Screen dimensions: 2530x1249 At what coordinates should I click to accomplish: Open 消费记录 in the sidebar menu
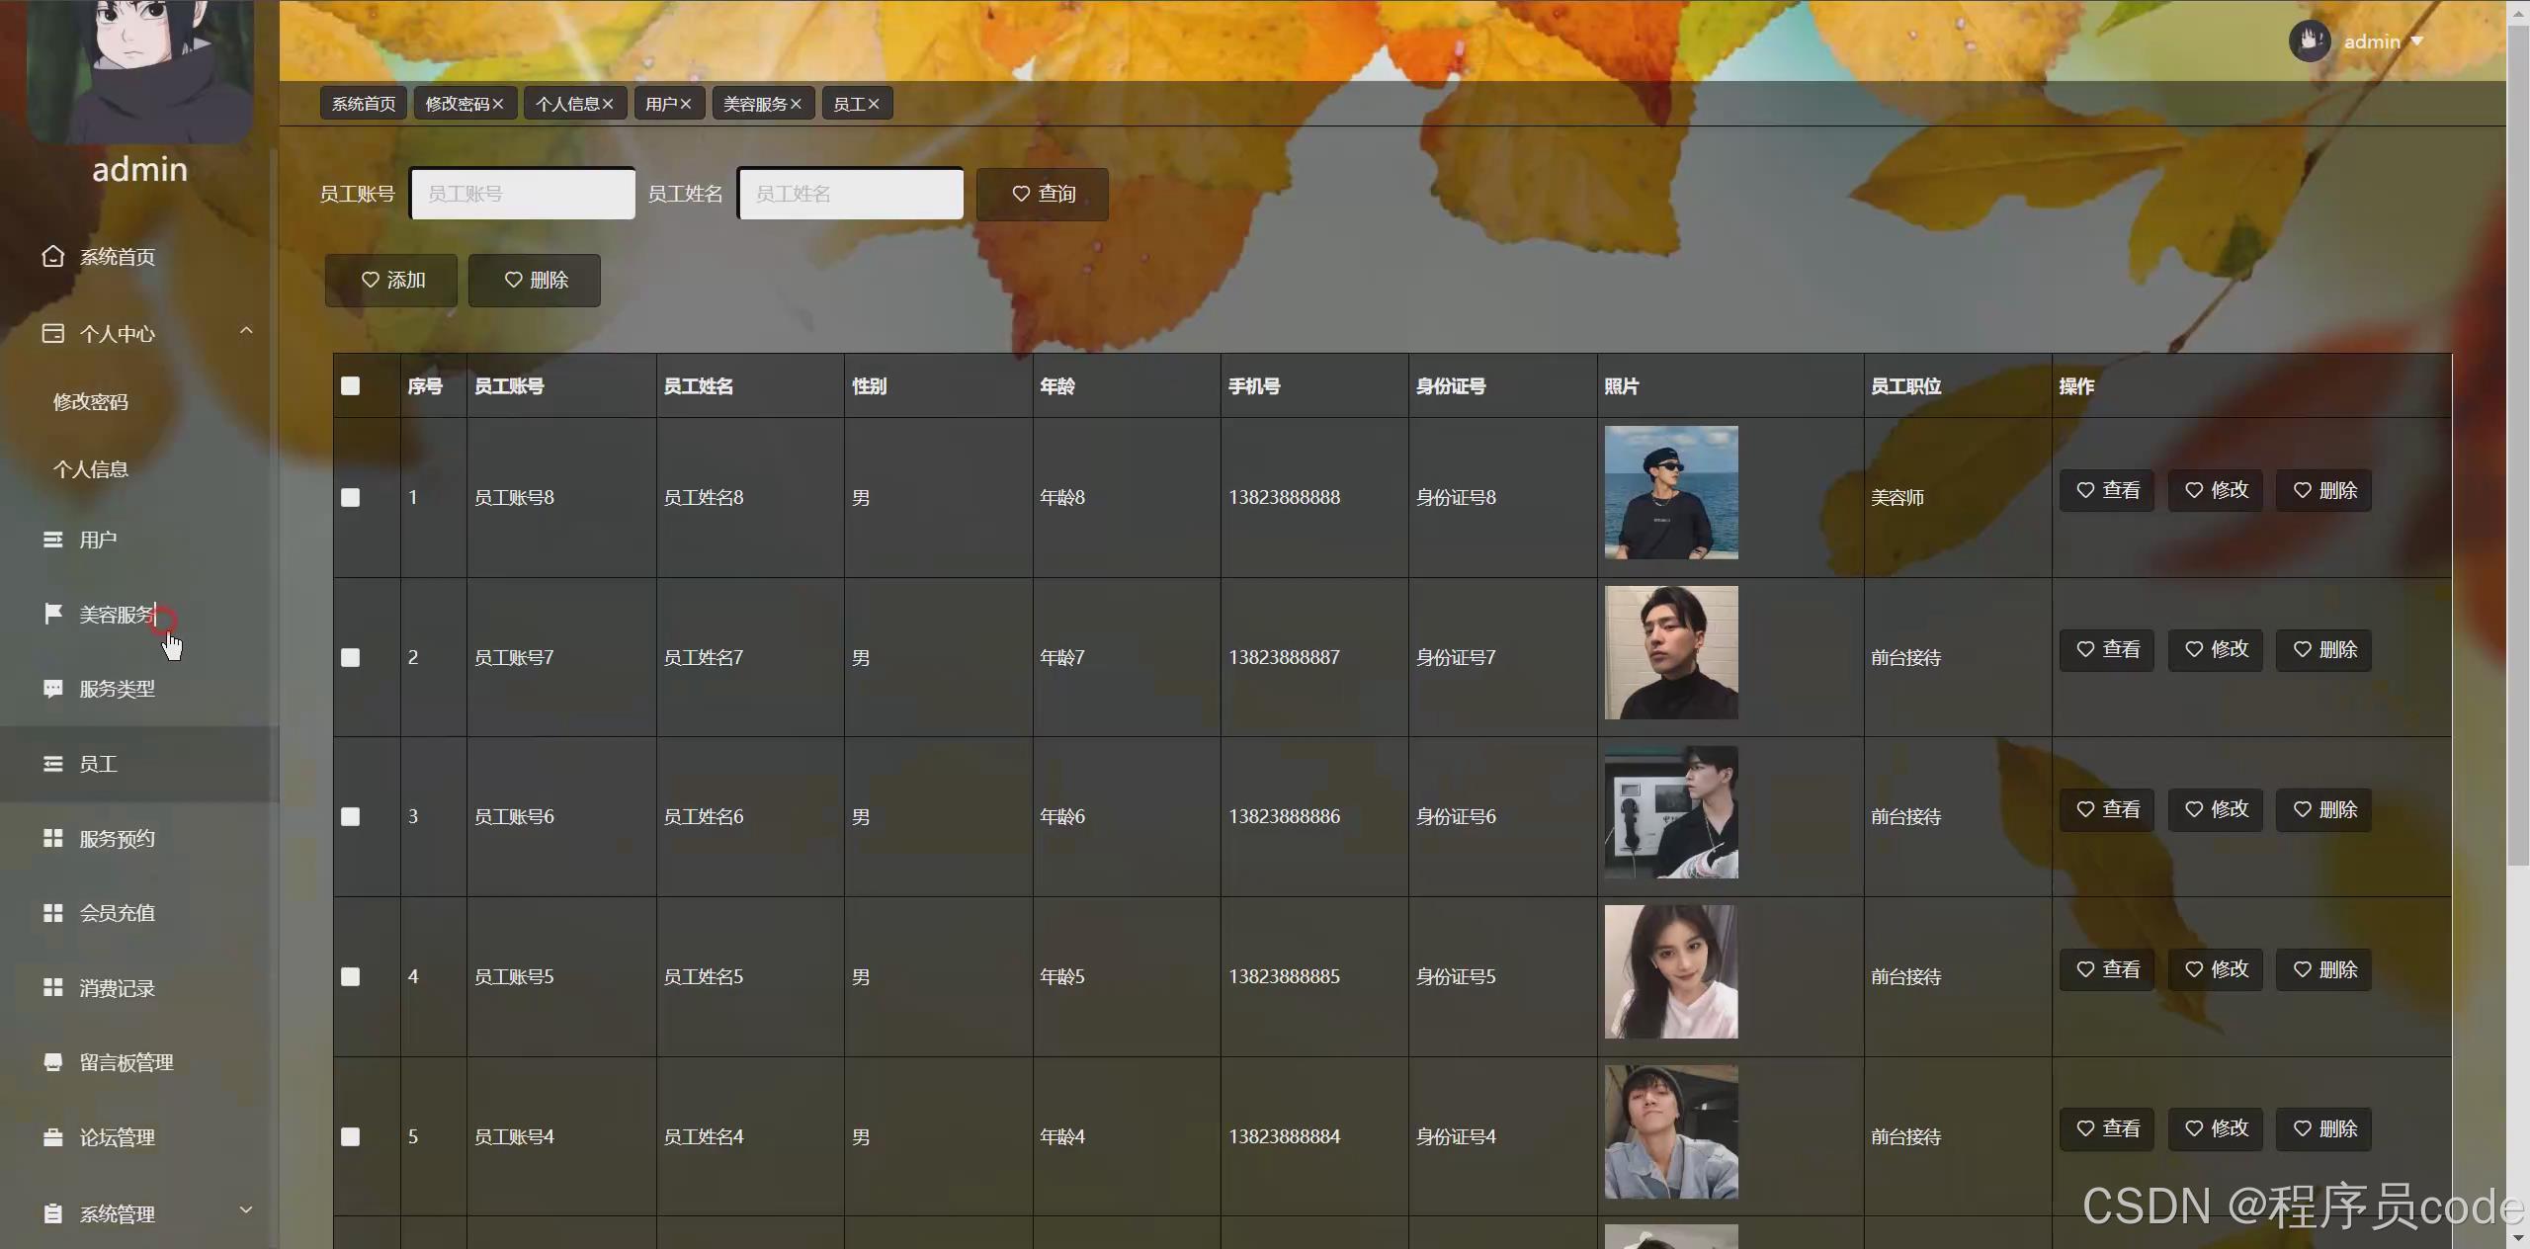[117, 988]
